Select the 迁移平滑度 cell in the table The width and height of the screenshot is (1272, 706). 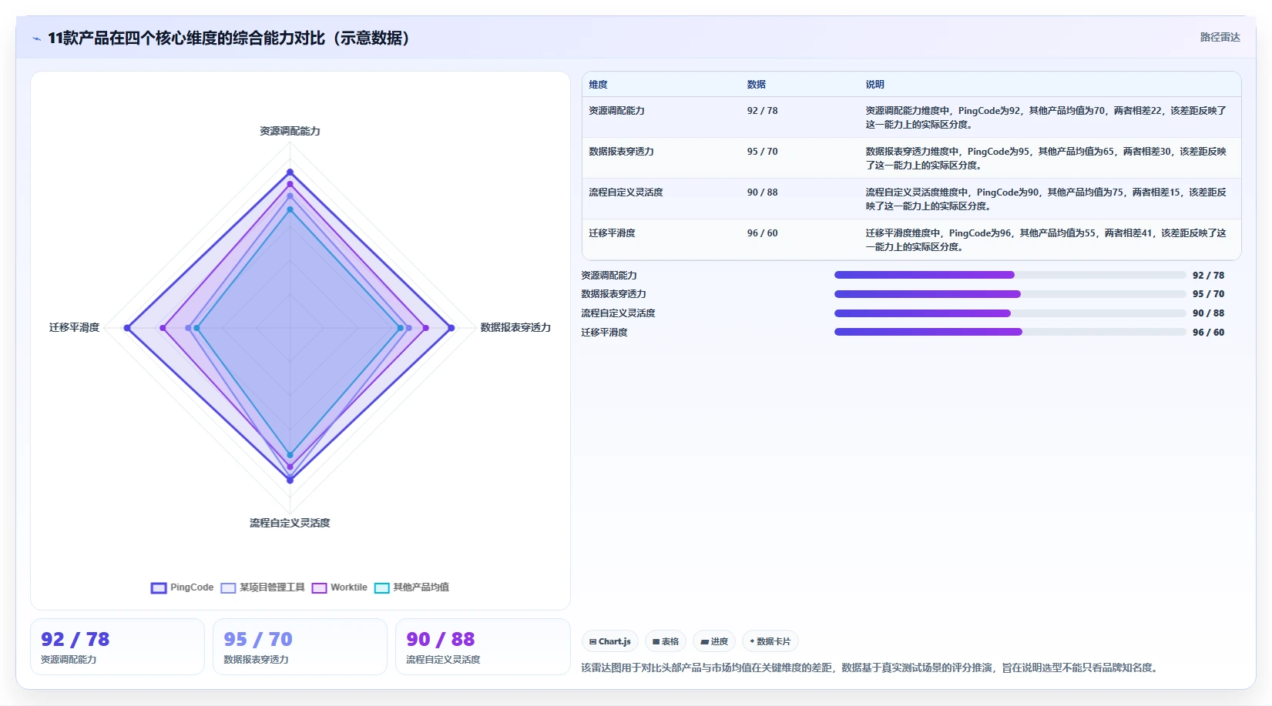[x=612, y=233]
